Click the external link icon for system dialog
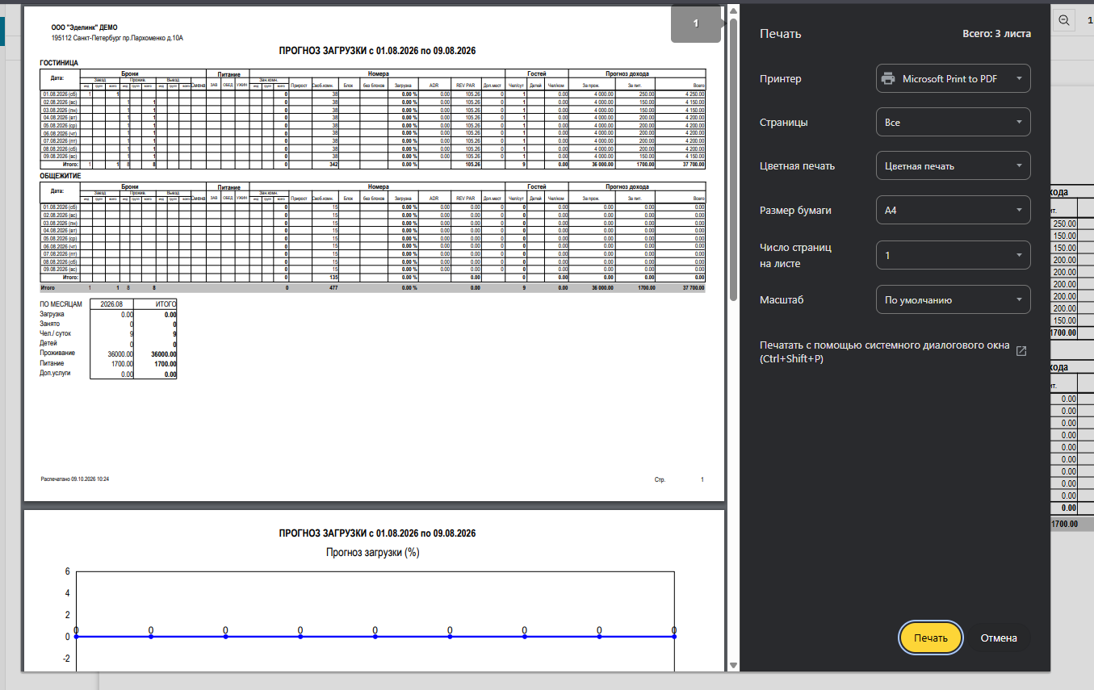Image resolution: width=1094 pixels, height=690 pixels. (x=1021, y=351)
